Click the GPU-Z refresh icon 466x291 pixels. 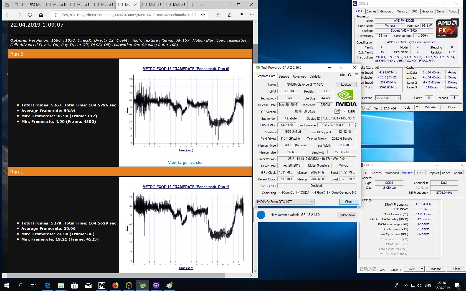tap(349, 75)
